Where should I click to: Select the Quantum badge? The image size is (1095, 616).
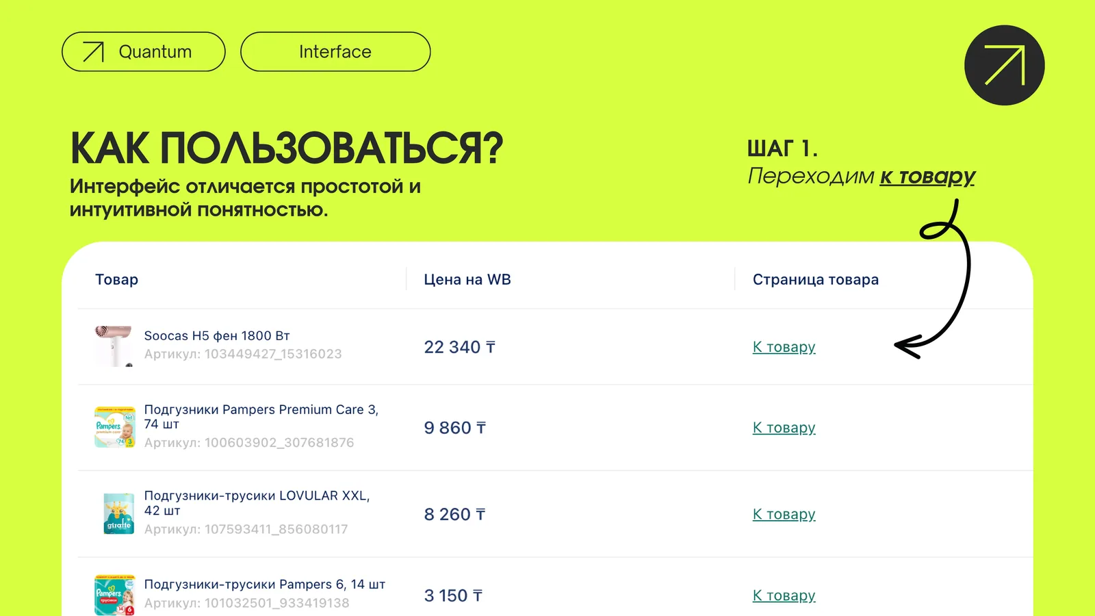pyautogui.click(x=143, y=51)
